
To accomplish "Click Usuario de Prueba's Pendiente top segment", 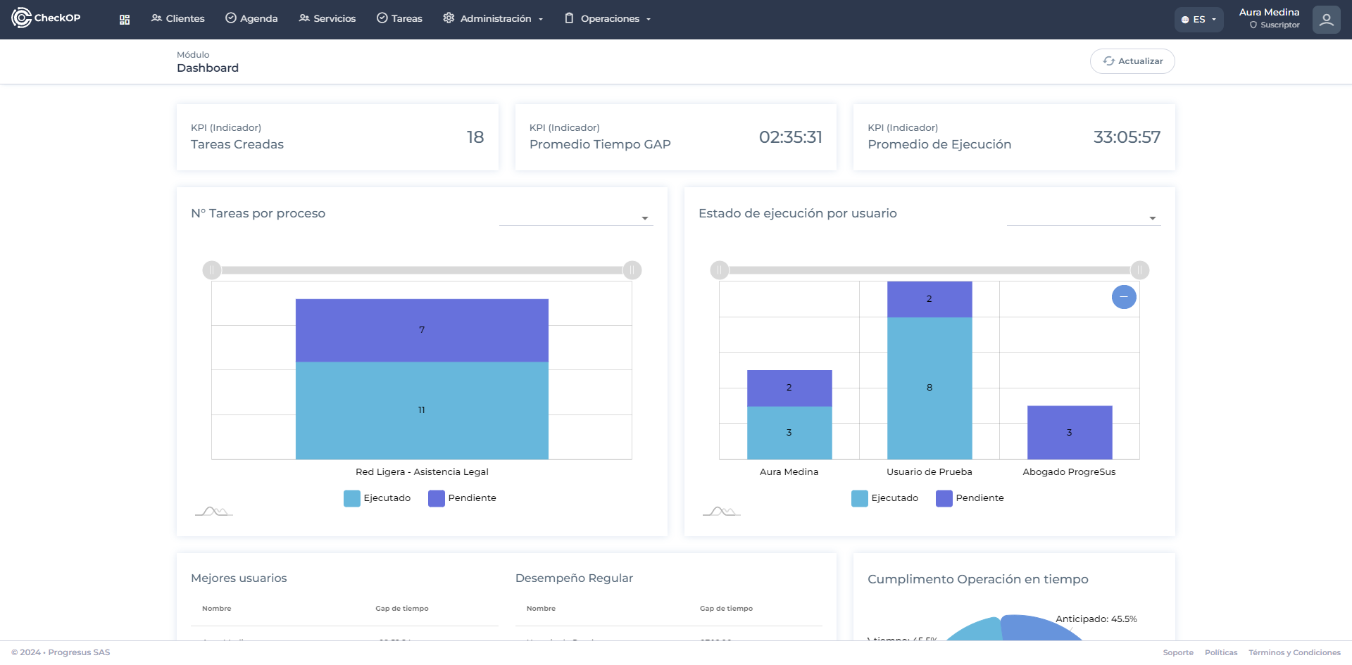I will point(930,299).
